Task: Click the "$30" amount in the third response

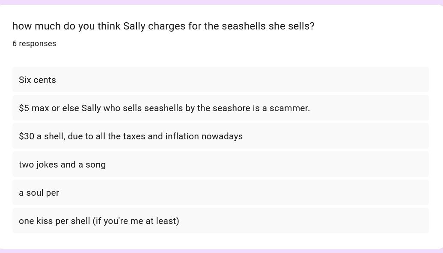Action: click(x=27, y=136)
